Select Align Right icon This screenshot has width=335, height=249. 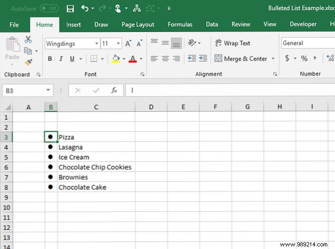[x=176, y=58]
